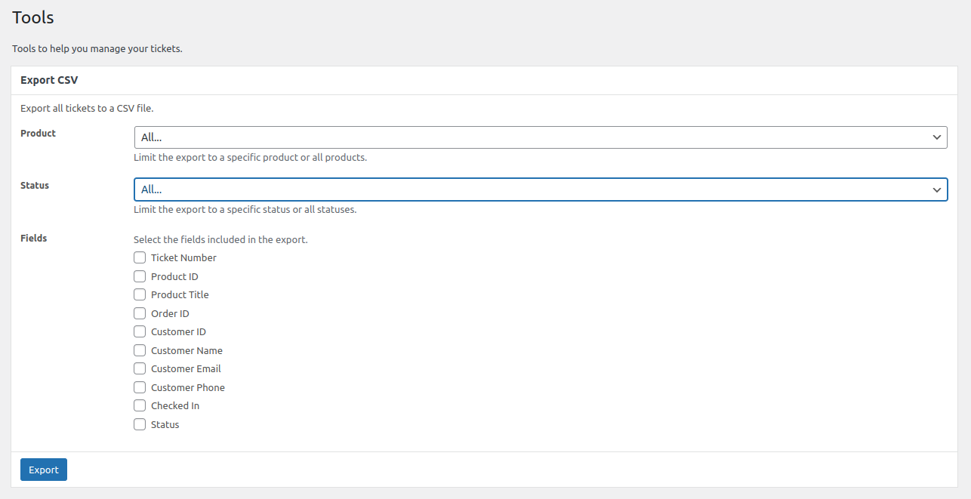The width and height of the screenshot is (971, 499).
Task: Toggle the Status field checkbox
Action: point(140,424)
